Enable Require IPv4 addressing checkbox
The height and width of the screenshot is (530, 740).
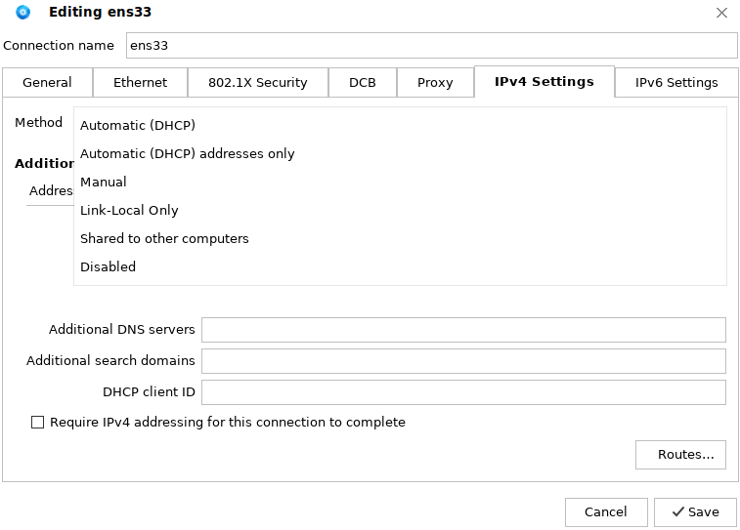click(38, 423)
